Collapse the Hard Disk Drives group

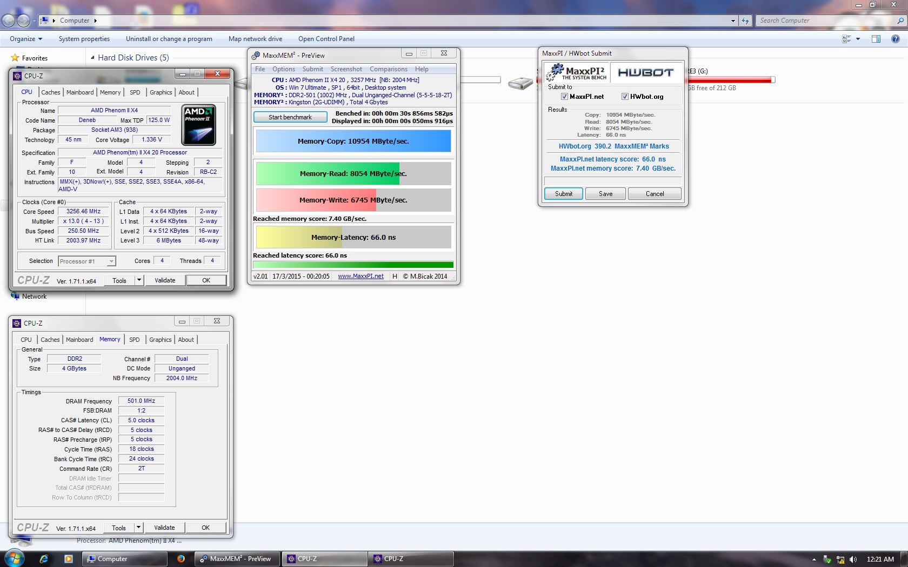(92, 58)
